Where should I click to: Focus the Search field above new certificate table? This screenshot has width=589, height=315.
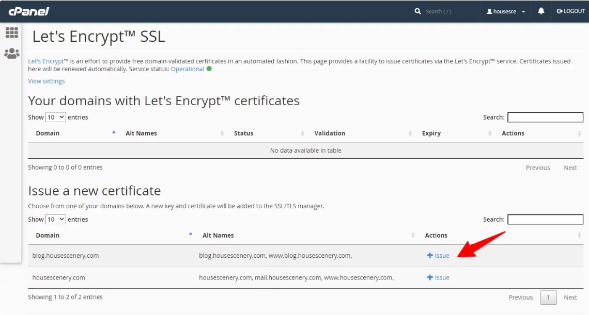pos(545,219)
